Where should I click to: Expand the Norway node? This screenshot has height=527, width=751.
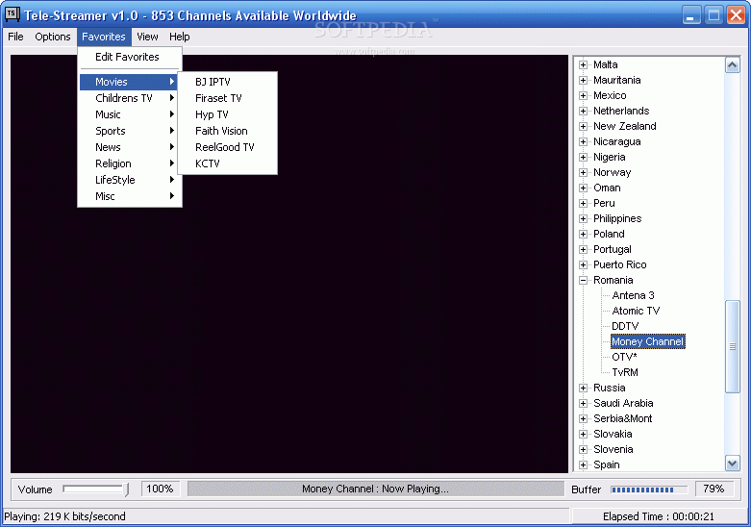pyautogui.click(x=583, y=172)
